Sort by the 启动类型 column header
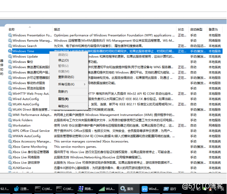Viewport: 227px width, 194px height. point(196,30)
